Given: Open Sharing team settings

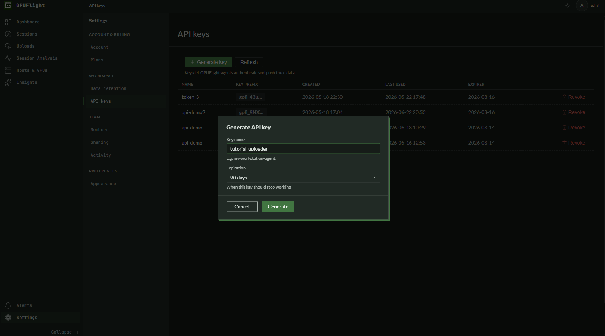Looking at the screenshot, I should tap(99, 142).
